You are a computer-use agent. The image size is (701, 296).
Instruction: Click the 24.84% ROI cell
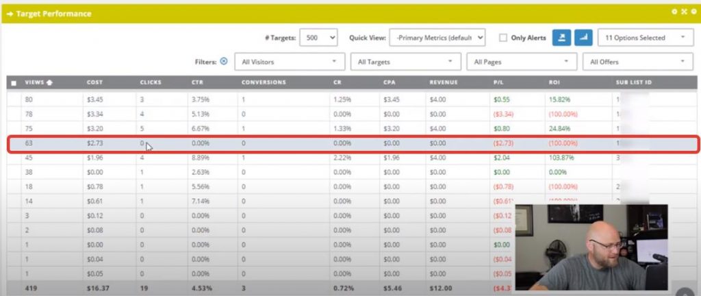(560, 129)
